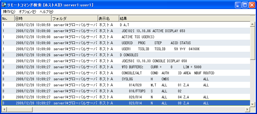Click the horizontal scrollbar thumb

click(x=20, y=109)
